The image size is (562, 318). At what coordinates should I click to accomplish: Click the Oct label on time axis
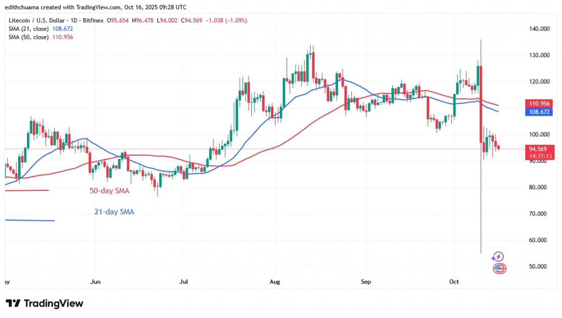(x=453, y=282)
